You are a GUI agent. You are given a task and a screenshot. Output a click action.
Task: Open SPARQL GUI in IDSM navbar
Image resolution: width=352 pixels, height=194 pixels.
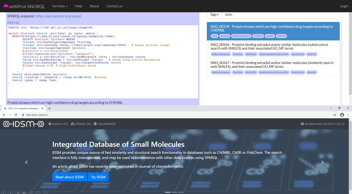pyautogui.click(x=81, y=124)
